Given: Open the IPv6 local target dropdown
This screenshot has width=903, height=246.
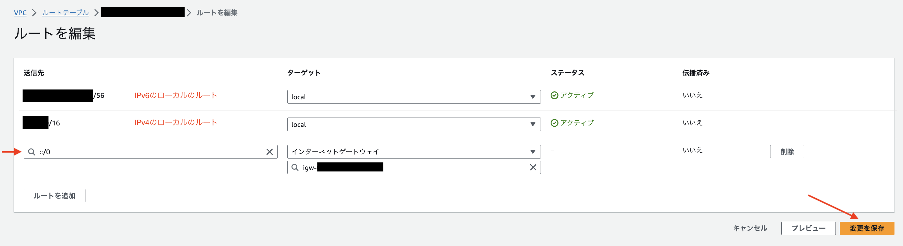Looking at the screenshot, I should [413, 97].
